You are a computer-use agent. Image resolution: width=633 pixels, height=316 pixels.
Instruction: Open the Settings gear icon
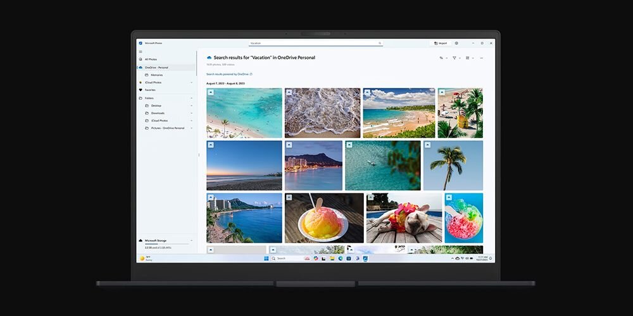(456, 43)
